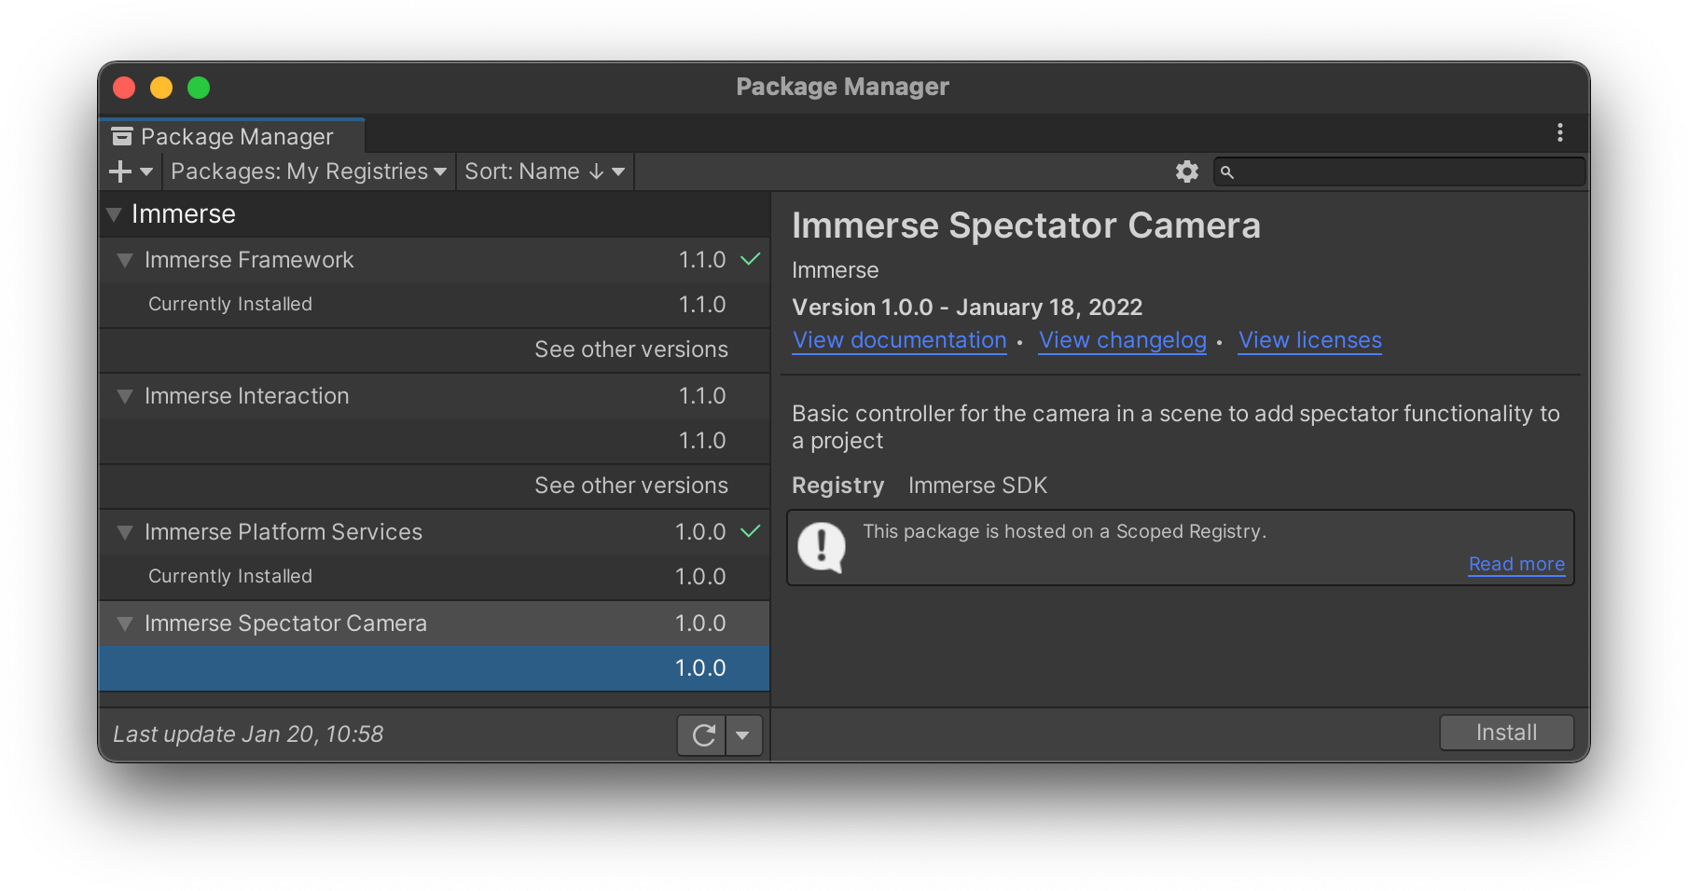
Task: Collapse the Immerse registry group
Action: (x=115, y=214)
